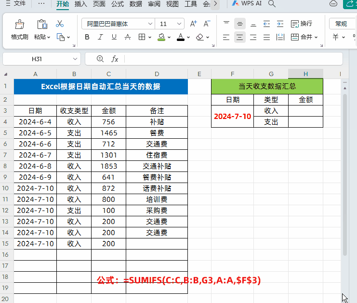This screenshot has width=357, height=303.
Task: Click the Paste (粘贴) clipboard icon
Action: 42,24
